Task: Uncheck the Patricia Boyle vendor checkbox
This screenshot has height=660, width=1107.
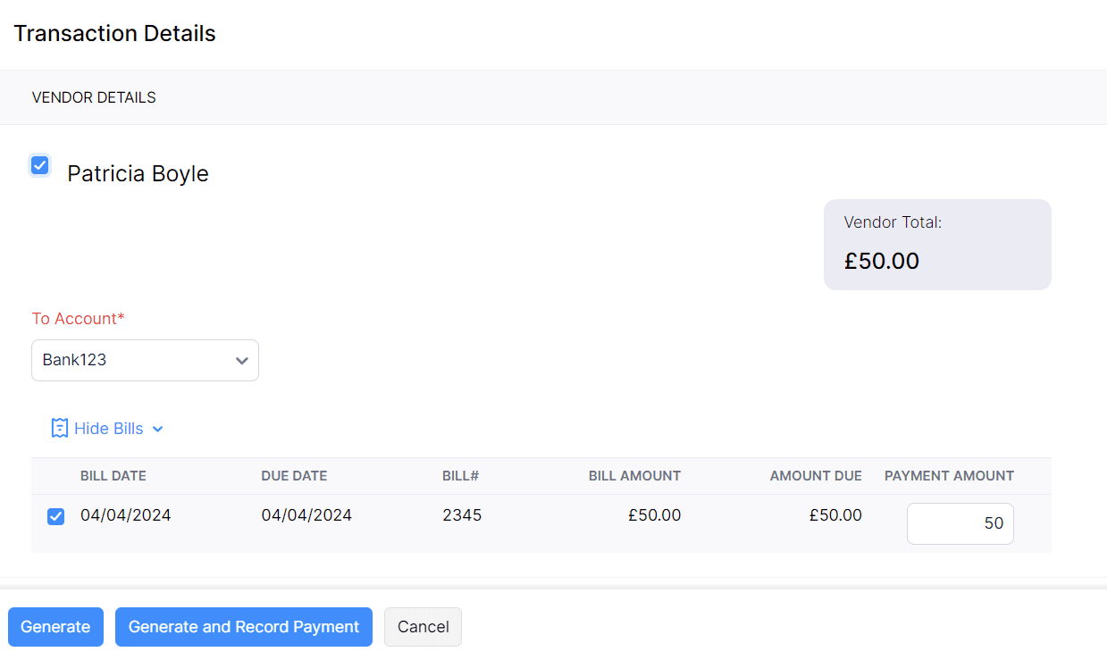Action: [x=39, y=165]
